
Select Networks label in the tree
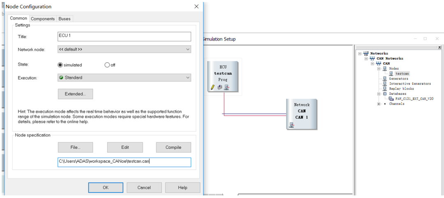(379, 53)
